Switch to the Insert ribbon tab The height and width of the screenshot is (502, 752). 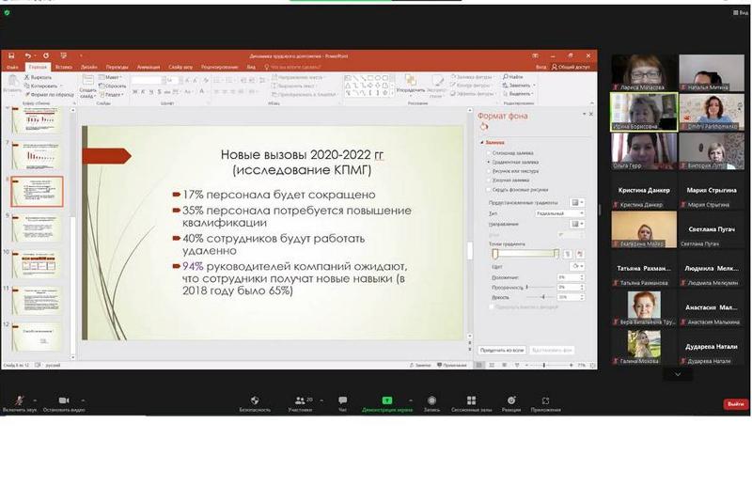coord(63,67)
